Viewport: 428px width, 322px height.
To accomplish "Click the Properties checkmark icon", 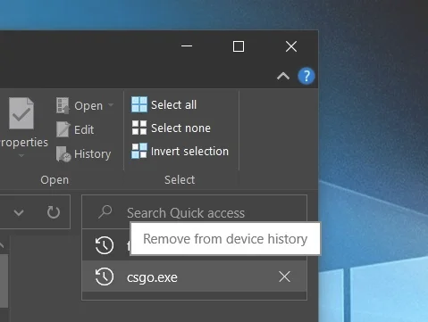I will 21,113.
